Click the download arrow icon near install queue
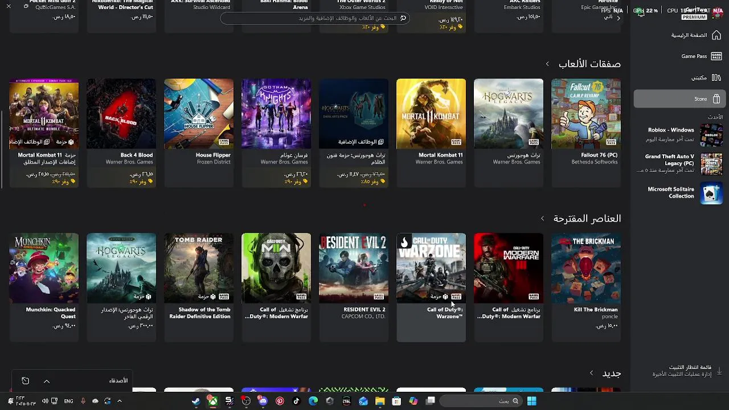Image resolution: width=729 pixels, height=410 pixels. [x=719, y=371]
